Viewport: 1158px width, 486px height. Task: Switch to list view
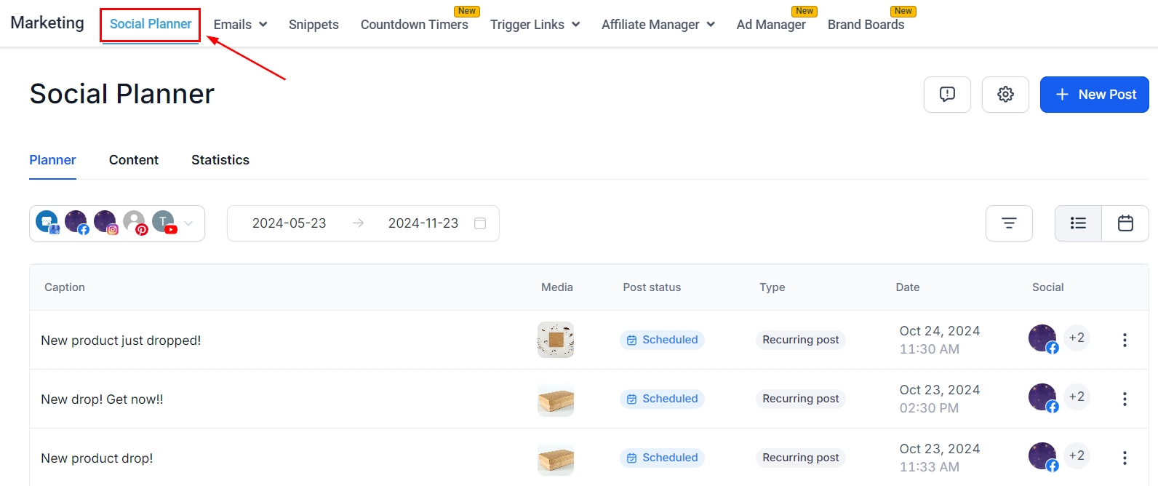1078,223
